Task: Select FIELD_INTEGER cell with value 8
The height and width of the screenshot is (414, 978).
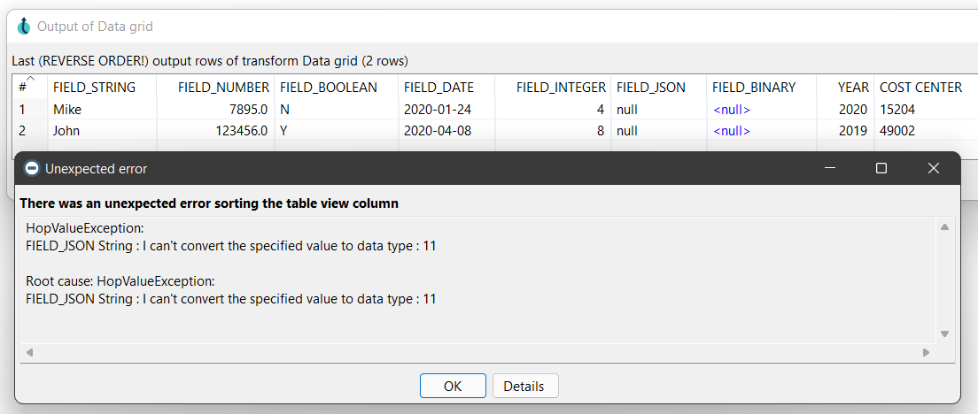Action: 553,131
